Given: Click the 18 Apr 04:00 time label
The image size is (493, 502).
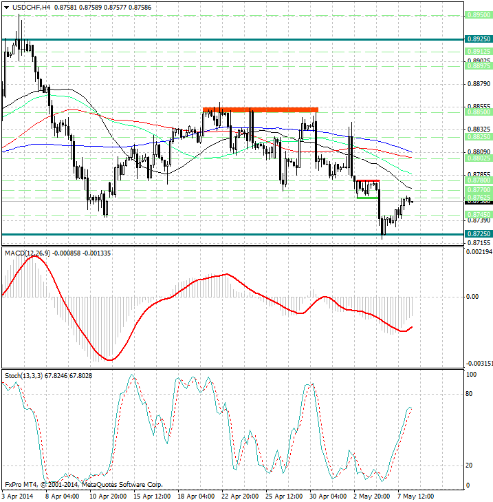Looking at the screenshot, I should coord(196,496).
